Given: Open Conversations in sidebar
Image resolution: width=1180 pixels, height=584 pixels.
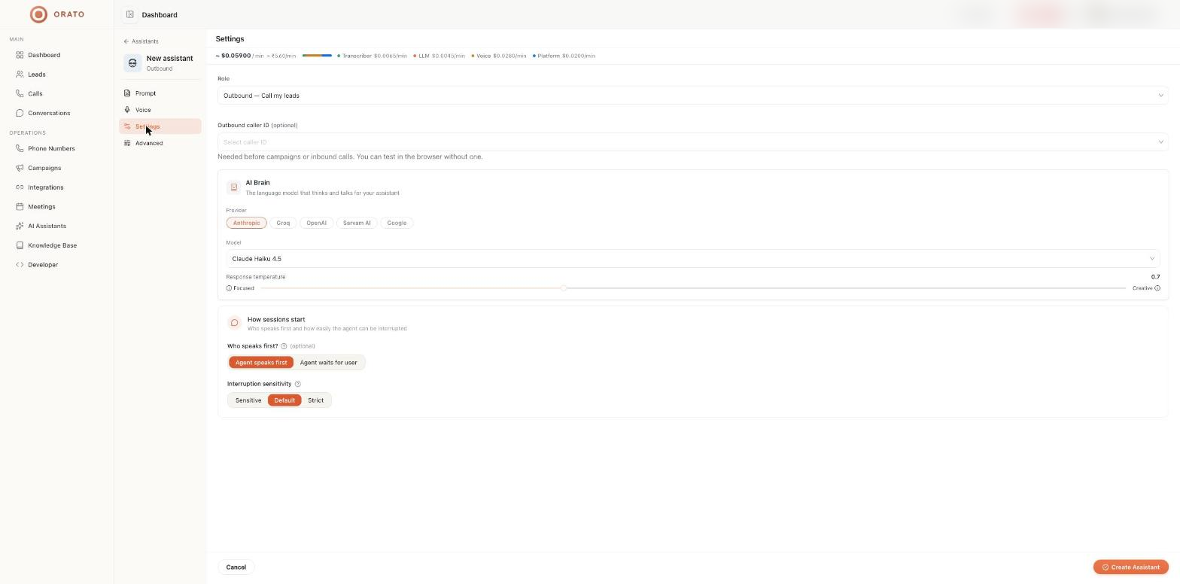Looking at the screenshot, I should pyautogui.click(x=56, y=113).
